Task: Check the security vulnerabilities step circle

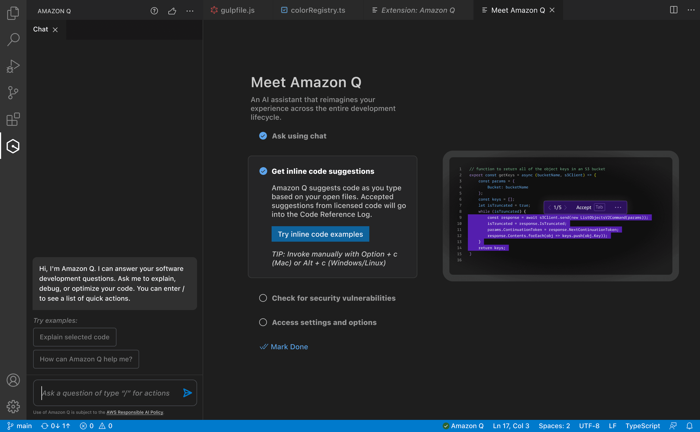Action: coord(263,298)
